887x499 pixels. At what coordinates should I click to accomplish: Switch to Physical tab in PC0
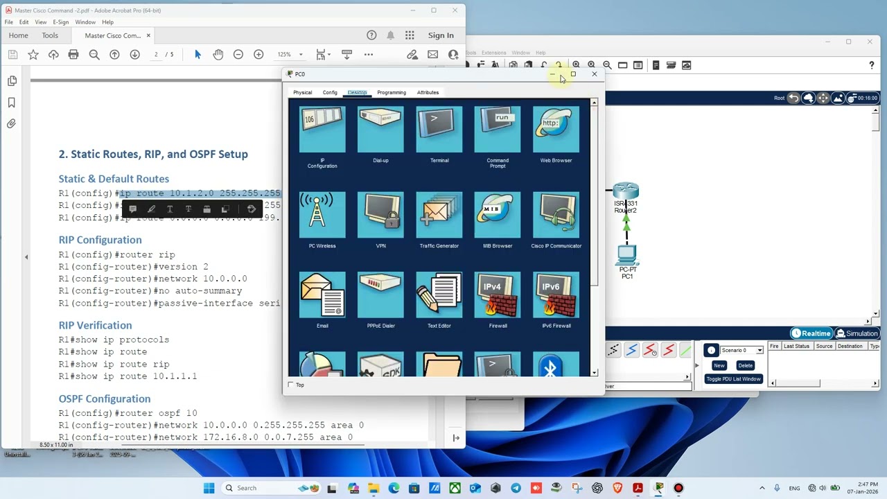click(x=302, y=92)
